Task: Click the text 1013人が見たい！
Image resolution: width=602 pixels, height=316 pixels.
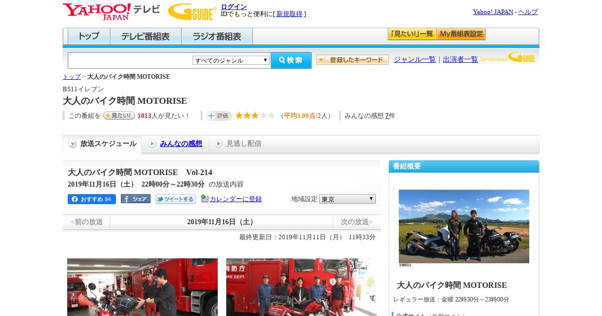Action: coord(164,116)
